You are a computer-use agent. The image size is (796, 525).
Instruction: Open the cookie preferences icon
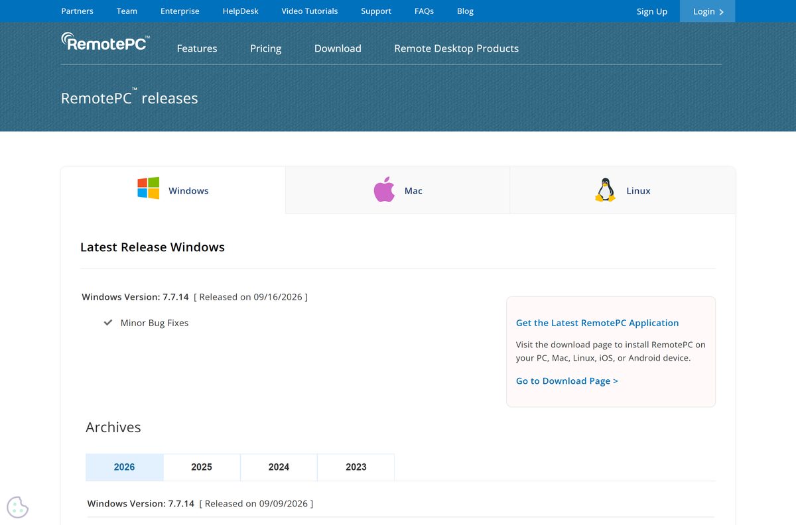[x=18, y=507]
